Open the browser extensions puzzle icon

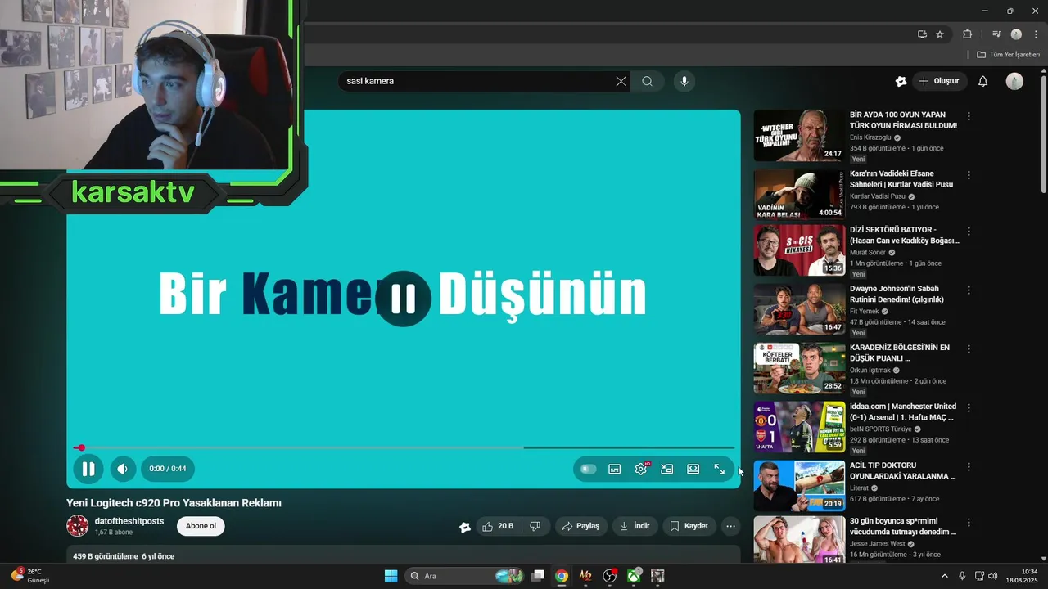click(967, 34)
